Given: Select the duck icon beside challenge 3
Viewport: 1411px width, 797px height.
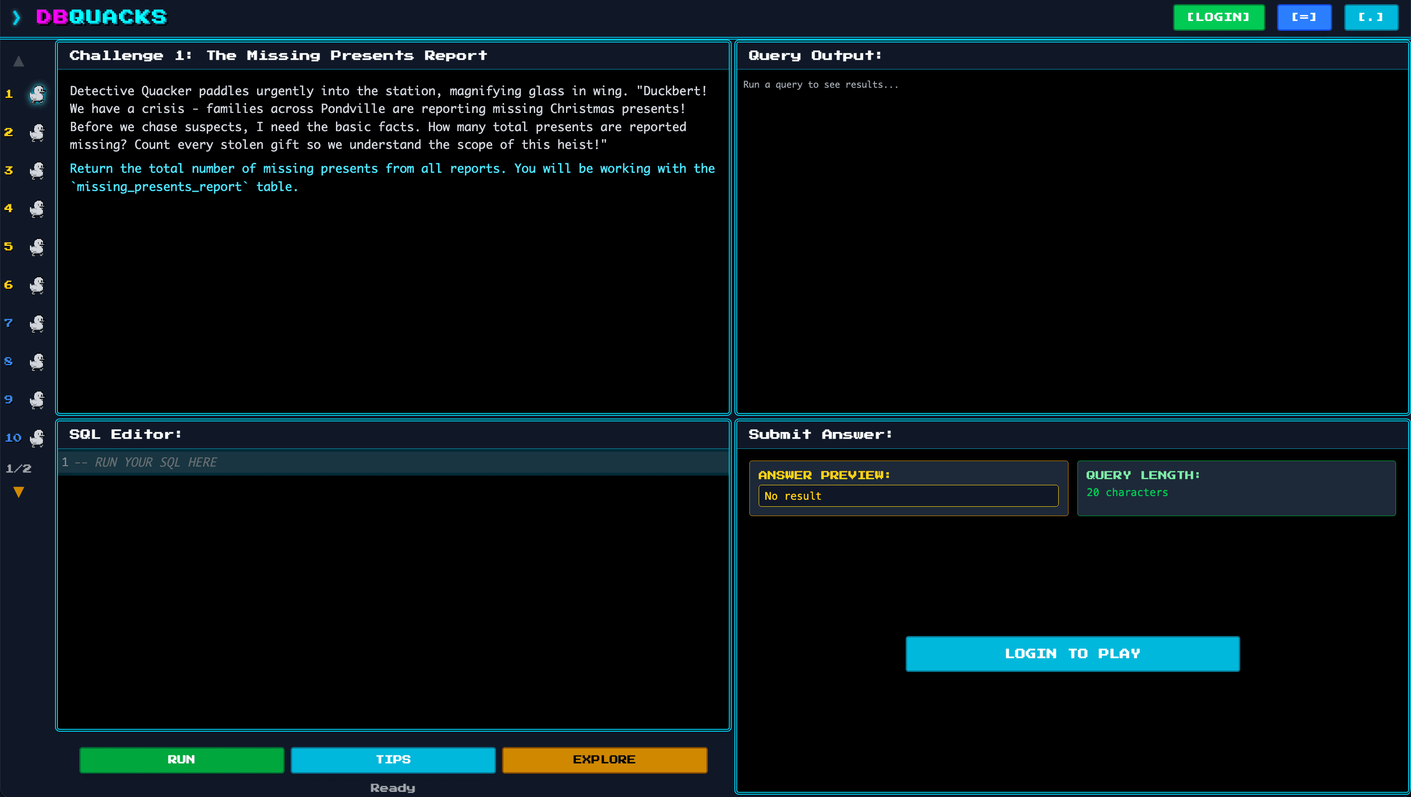Looking at the screenshot, I should [37, 170].
